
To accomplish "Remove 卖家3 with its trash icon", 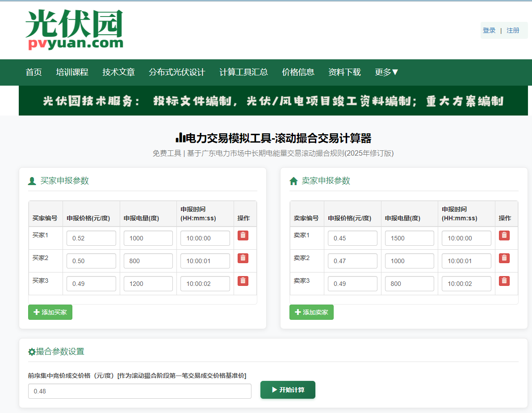I will coord(504,281).
